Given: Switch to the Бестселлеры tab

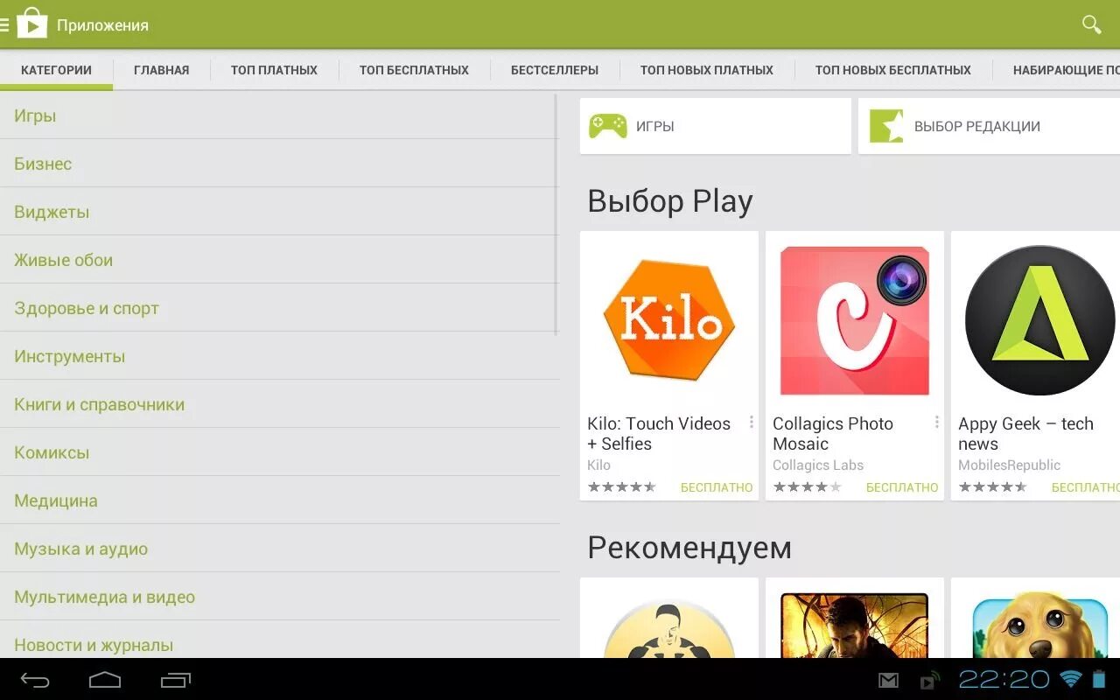Looking at the screenshot, I should click(x=555, y=70).
